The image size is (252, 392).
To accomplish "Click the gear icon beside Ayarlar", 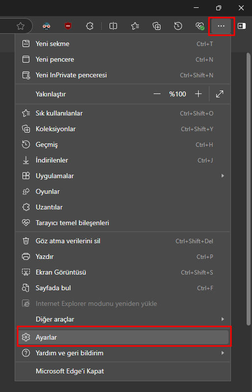I will [26, 337].
